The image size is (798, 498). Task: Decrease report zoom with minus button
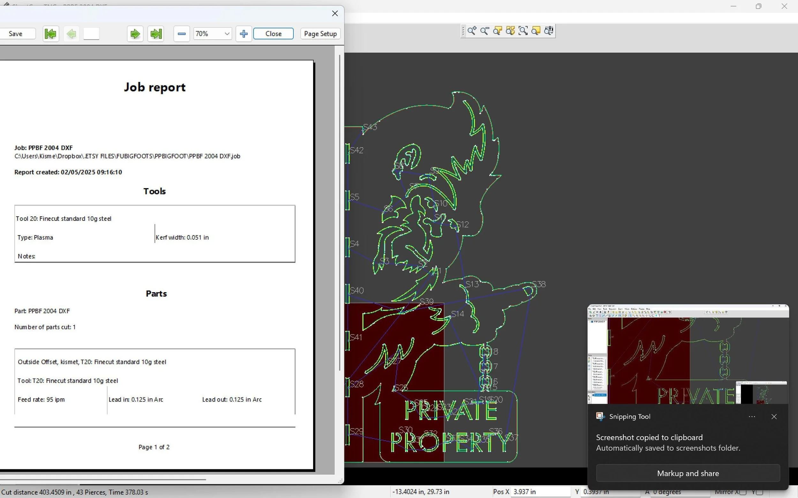tap(181, 33)
